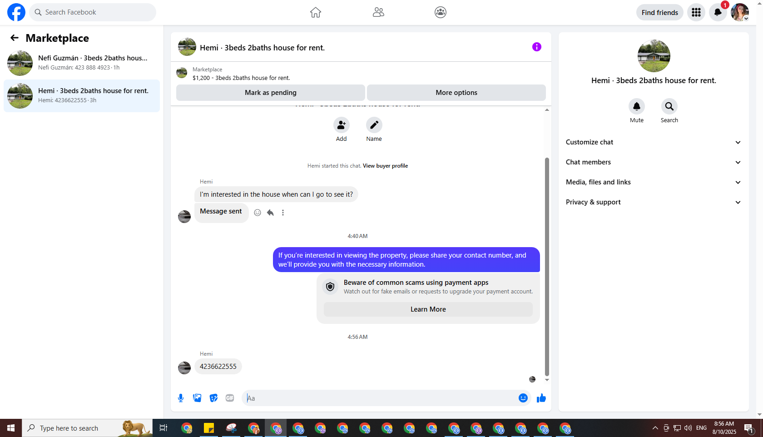Open the emoji picker in message box
The width and height of the screenshot is (763, 437).
523,398
